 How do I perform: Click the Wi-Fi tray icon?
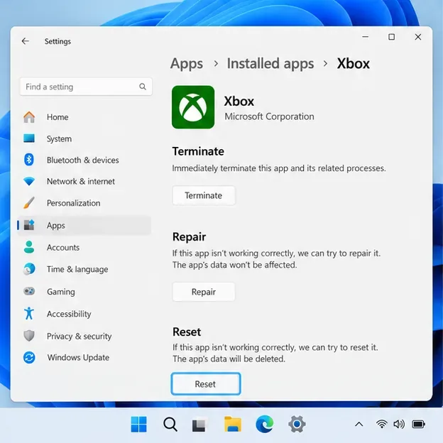[381, 424]
